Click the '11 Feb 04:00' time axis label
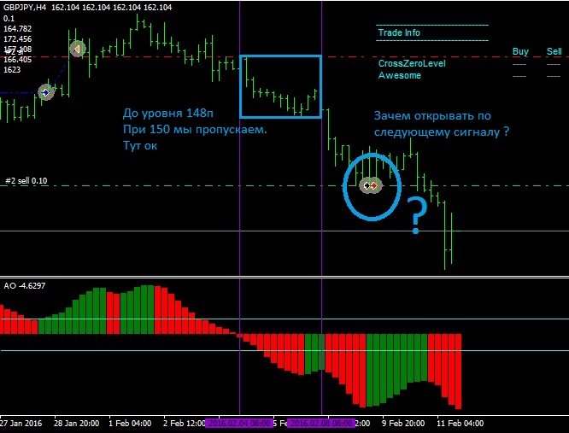Viewport: 569px width, 433px height. (460, 424)
